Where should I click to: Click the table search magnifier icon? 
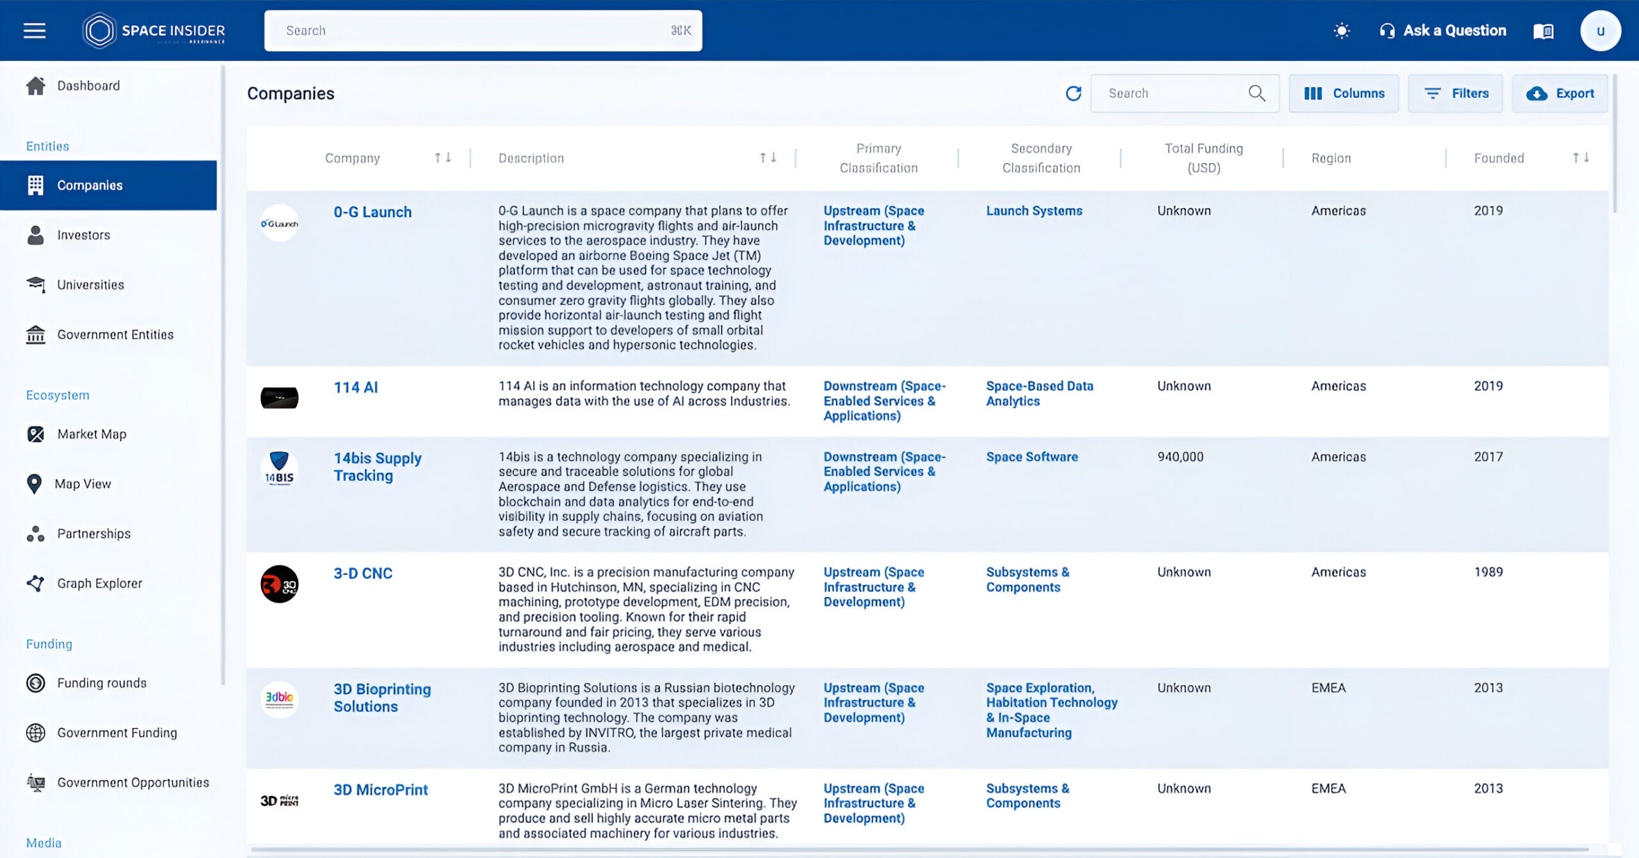[1256, 93]
